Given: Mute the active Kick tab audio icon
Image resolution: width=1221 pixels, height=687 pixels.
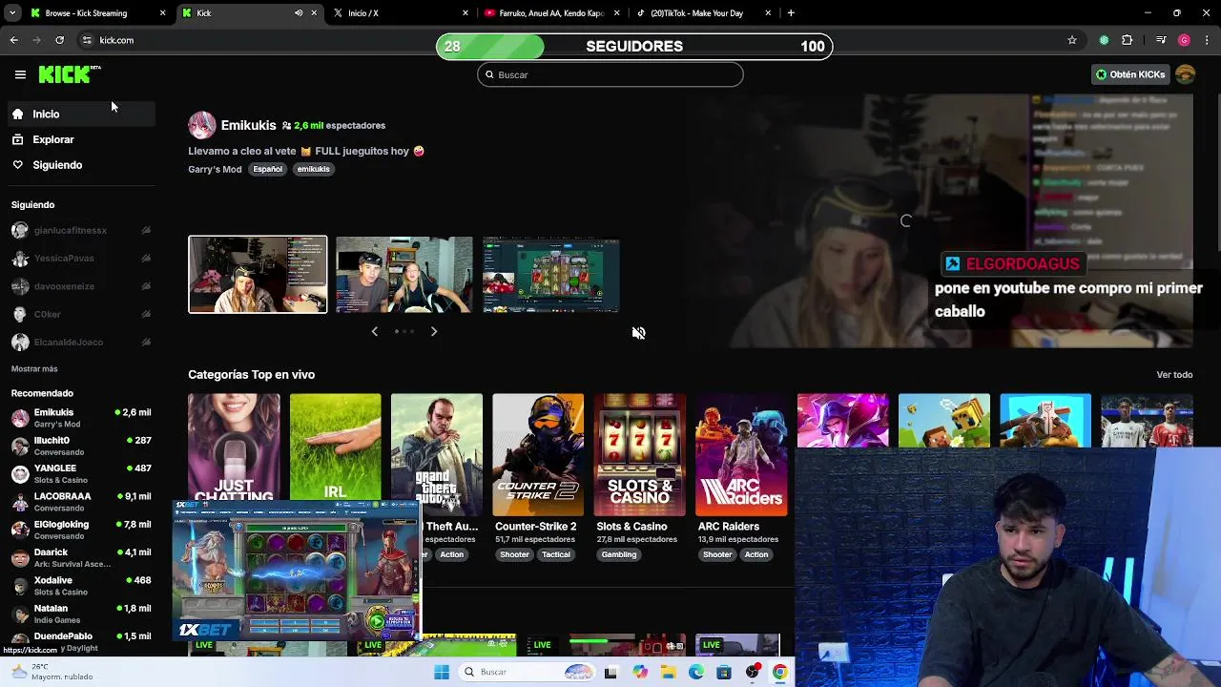Looking at the screenshot, I should [299, 13].
